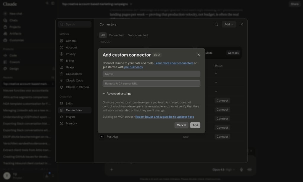The image size is (303, 182).
Task: Close the Add custom connector dialog
Action: [199, 55]
